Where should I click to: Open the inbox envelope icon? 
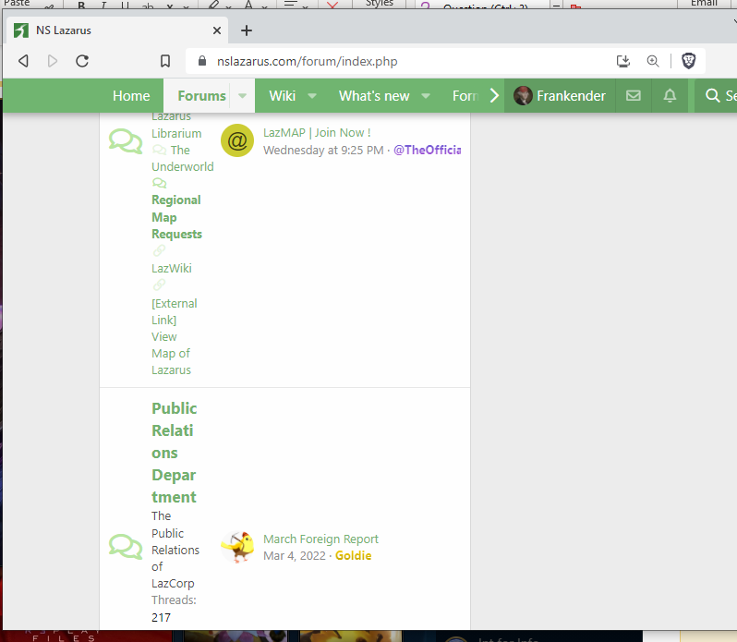click(x=633, y=96)
